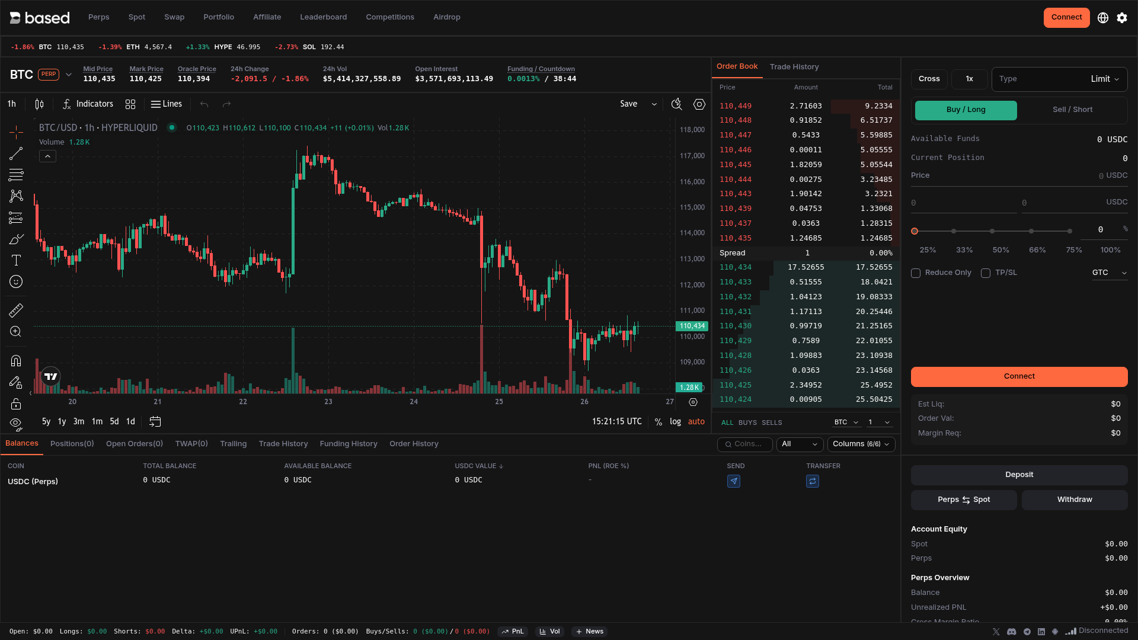
Task: Open the go to date calendar
Action: (155, 421)
